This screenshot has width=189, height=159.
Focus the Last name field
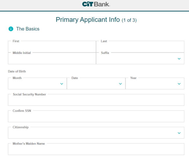tap(140, 47)
